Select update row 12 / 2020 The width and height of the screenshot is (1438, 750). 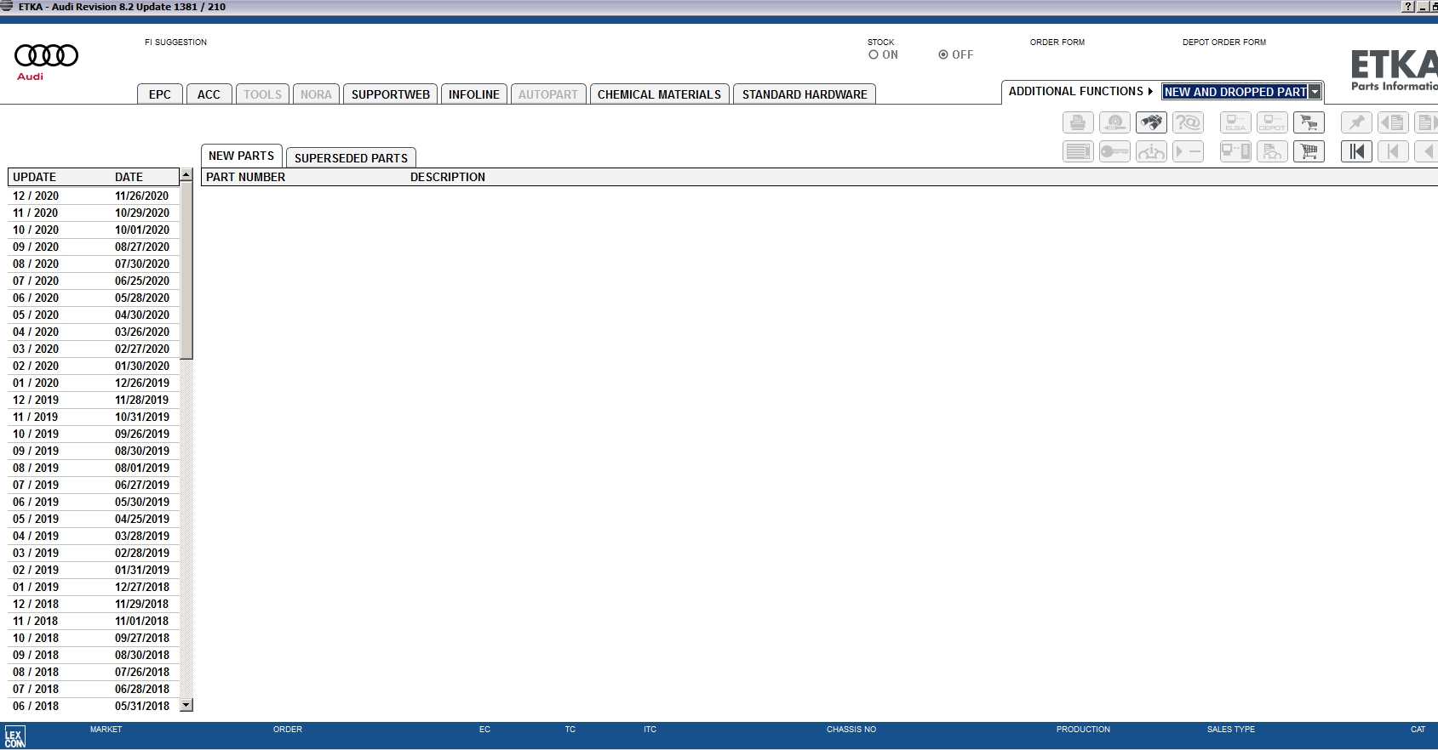(x=94, y=196)
